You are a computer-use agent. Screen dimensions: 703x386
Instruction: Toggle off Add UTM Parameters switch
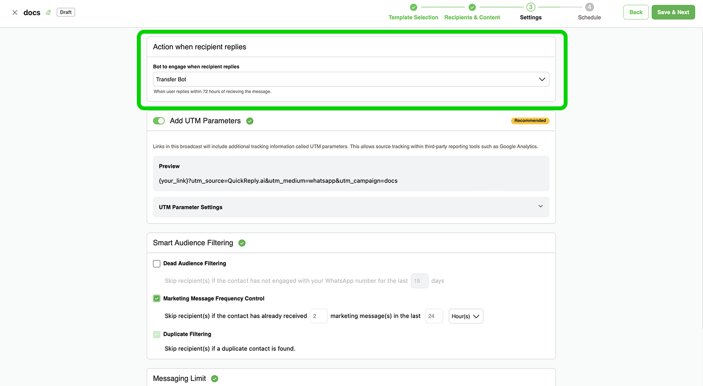pos(159,121)
